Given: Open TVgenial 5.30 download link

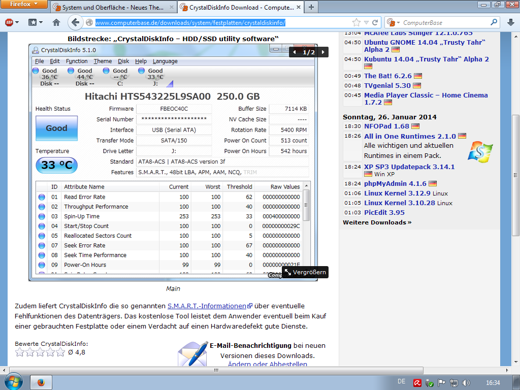Looking at the screenshot, I should coord(387,85).
